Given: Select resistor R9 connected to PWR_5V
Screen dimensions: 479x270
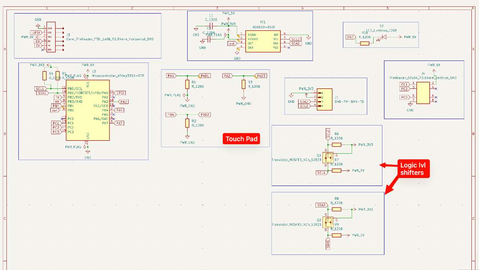Looking at the screenshot, I should [336, 235].
